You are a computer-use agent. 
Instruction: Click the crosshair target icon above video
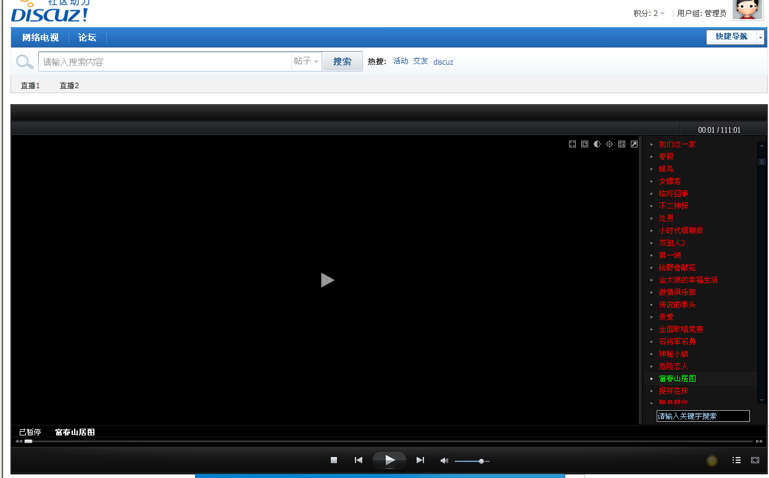(x=609, y=144)
